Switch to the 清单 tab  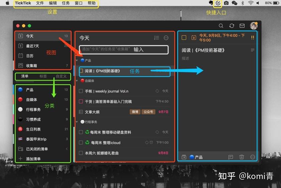[x=25, y=76]
